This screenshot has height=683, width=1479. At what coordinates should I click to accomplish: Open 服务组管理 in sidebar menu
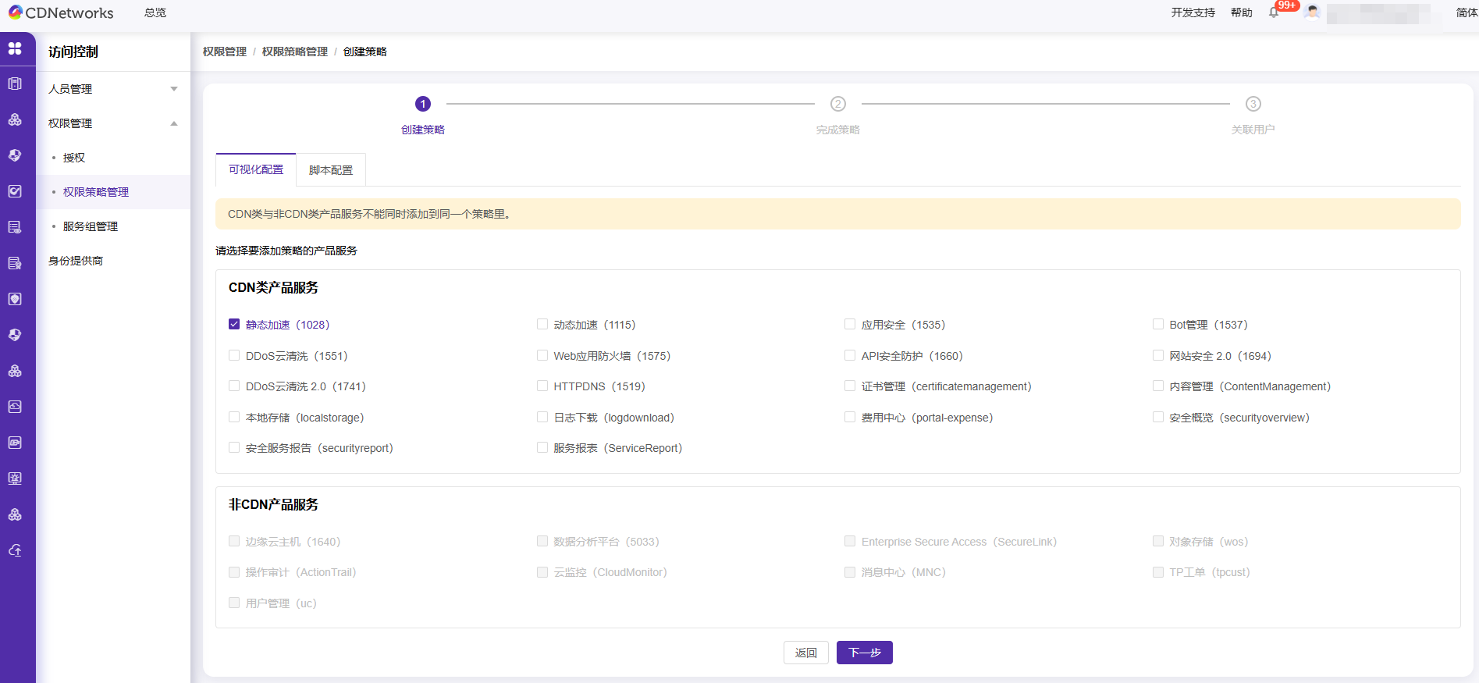click(x=91, y=226)
